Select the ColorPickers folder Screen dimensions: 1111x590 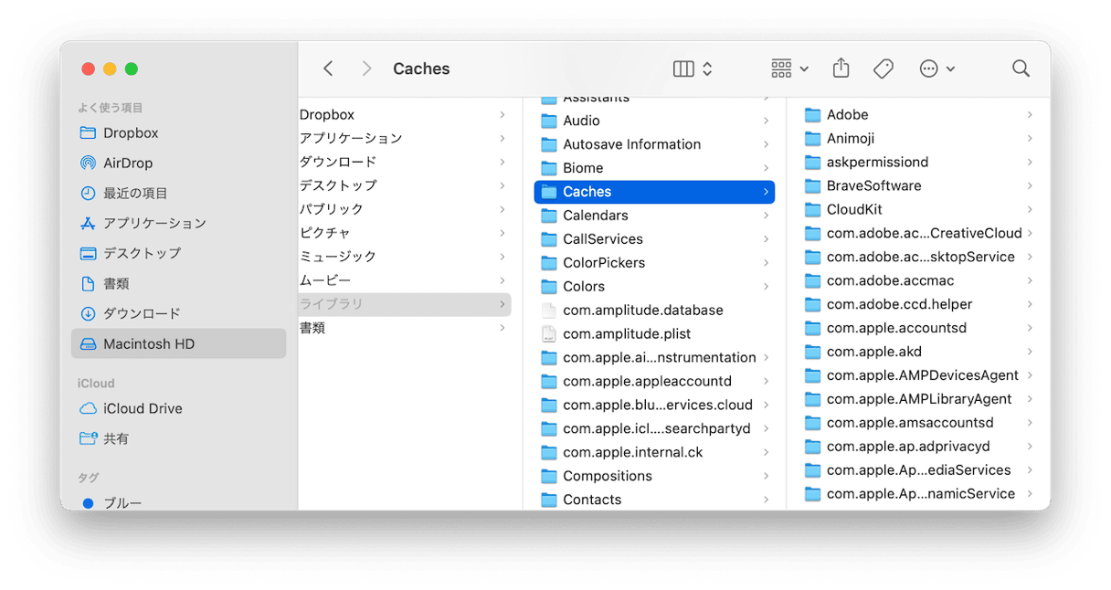pos(654,263)
